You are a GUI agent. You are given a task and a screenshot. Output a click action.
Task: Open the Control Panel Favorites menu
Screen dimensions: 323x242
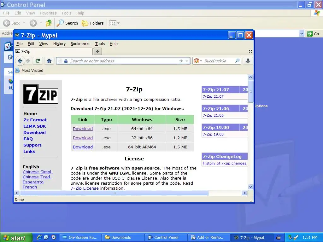(48, 13)
